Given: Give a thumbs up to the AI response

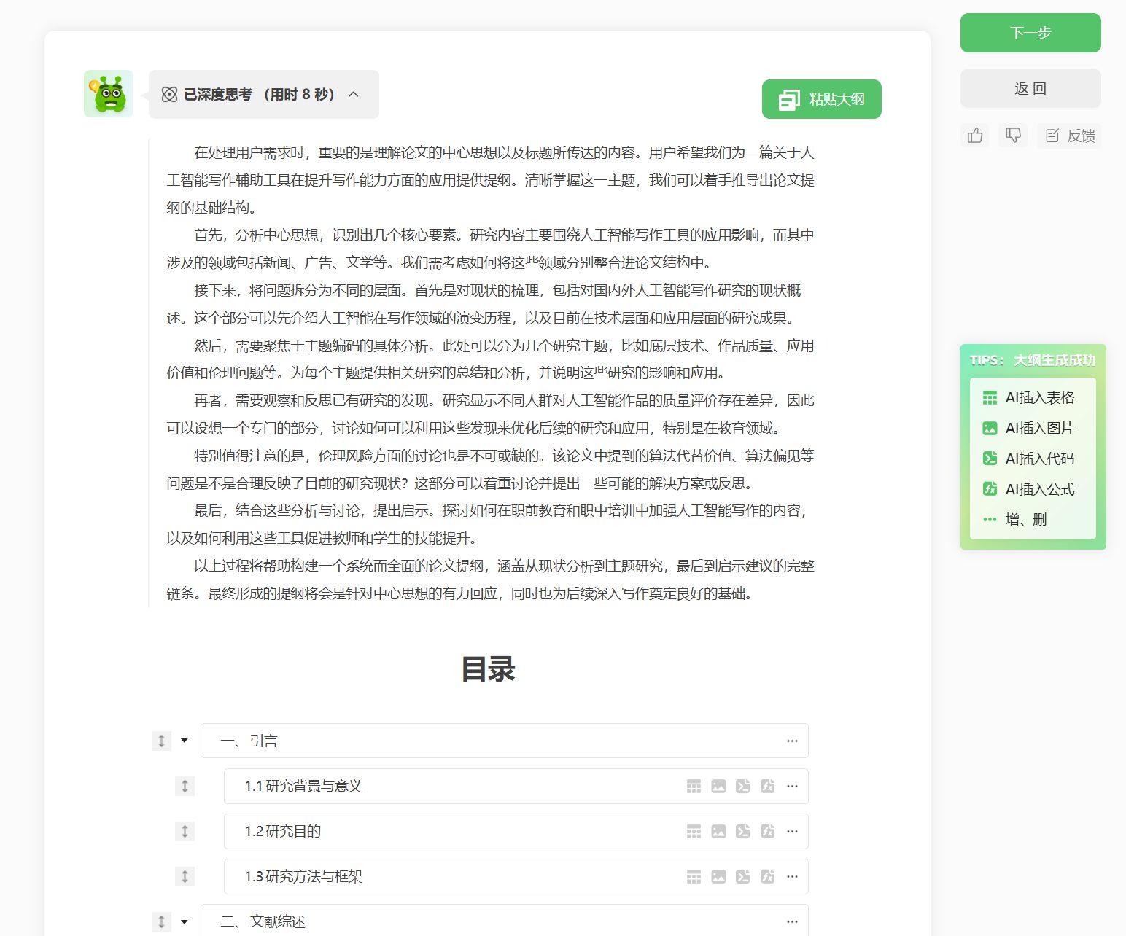Looking at the screenshot, I should click(974, 135).
